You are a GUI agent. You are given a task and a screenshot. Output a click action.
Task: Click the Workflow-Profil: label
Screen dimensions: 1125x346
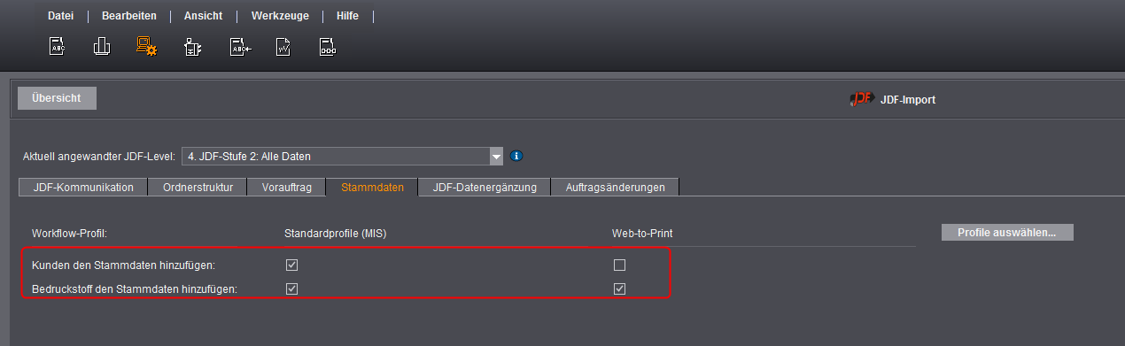69,234
